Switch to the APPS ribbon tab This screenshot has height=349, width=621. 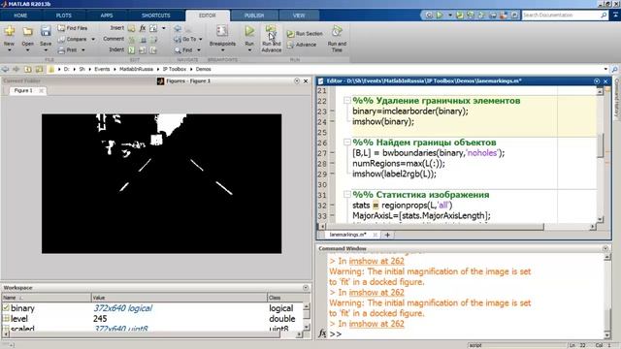[x=107, y=16]
